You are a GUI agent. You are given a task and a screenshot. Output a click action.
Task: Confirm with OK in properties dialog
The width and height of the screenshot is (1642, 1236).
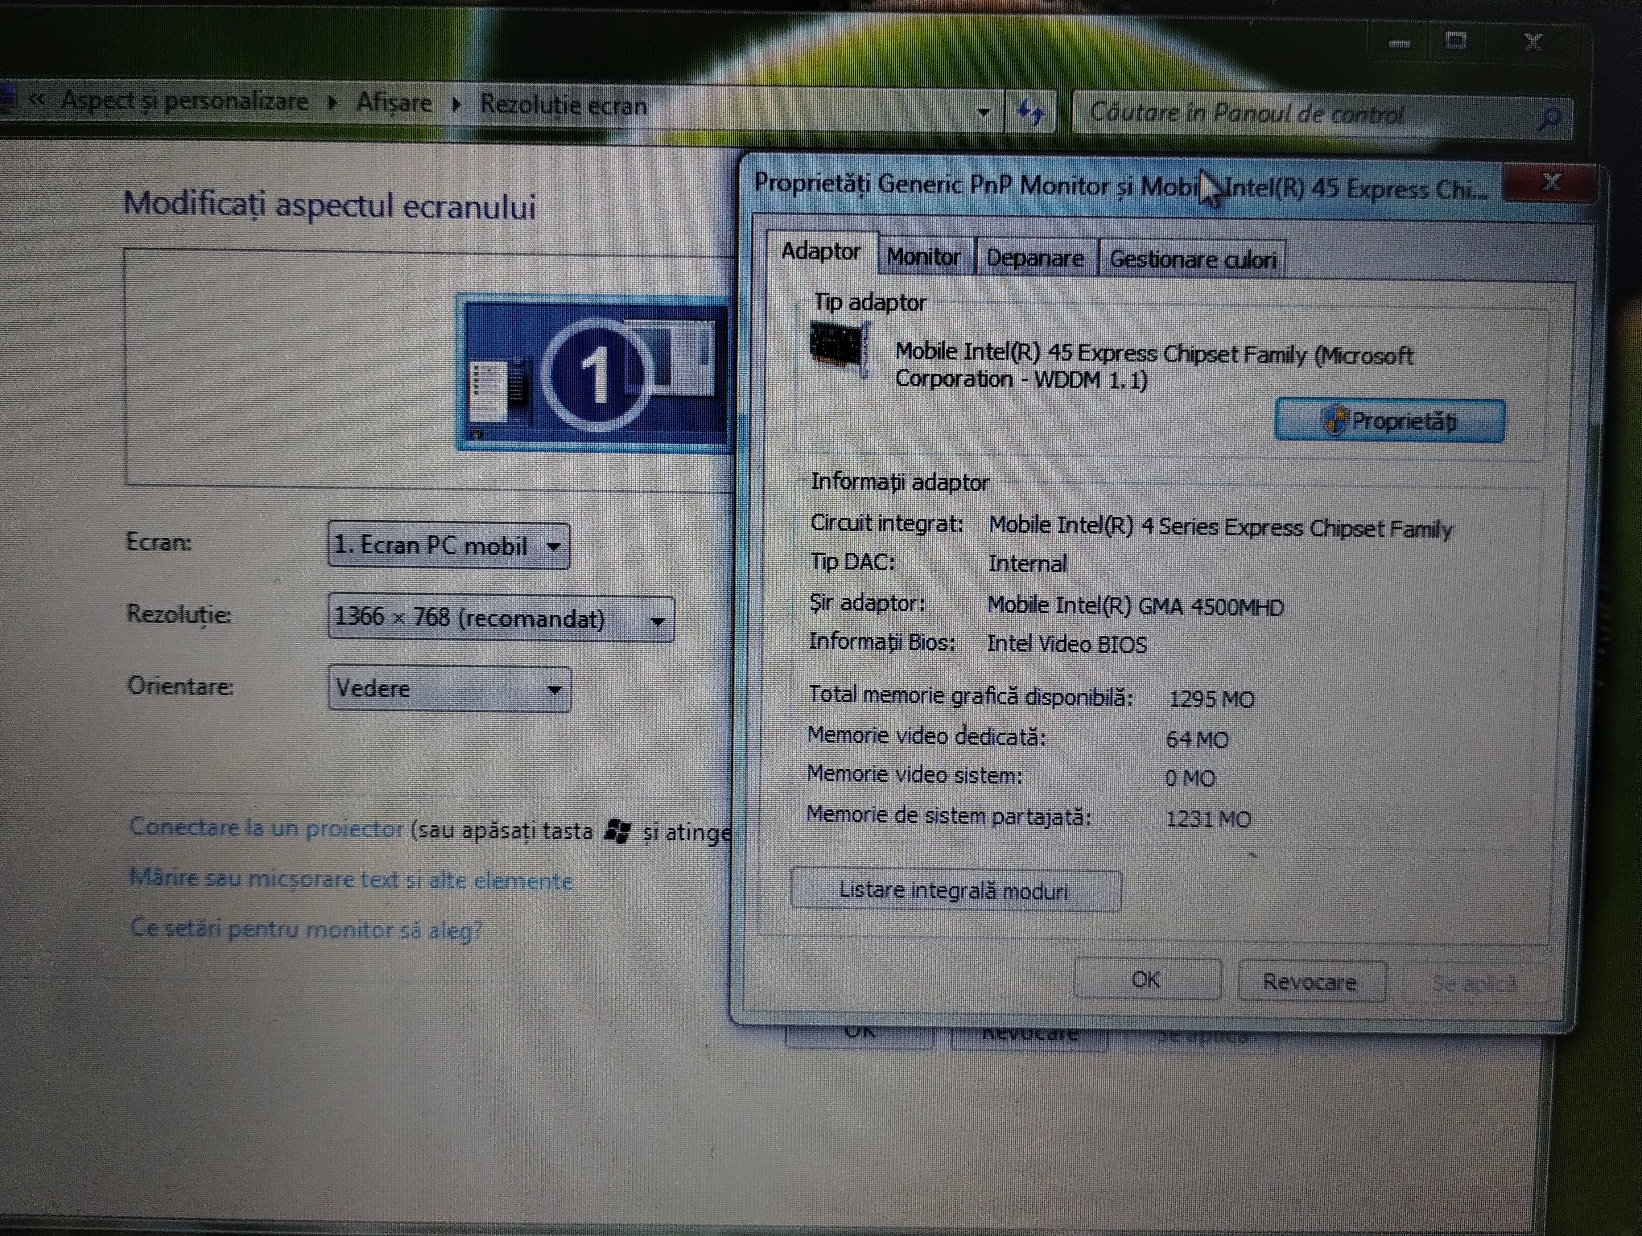click(1147, 980)
